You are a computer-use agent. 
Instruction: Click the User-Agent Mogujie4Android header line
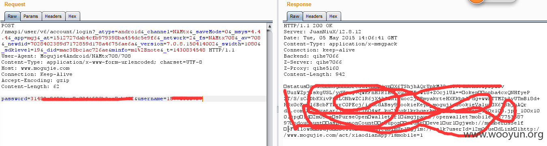tap(66, 56)
